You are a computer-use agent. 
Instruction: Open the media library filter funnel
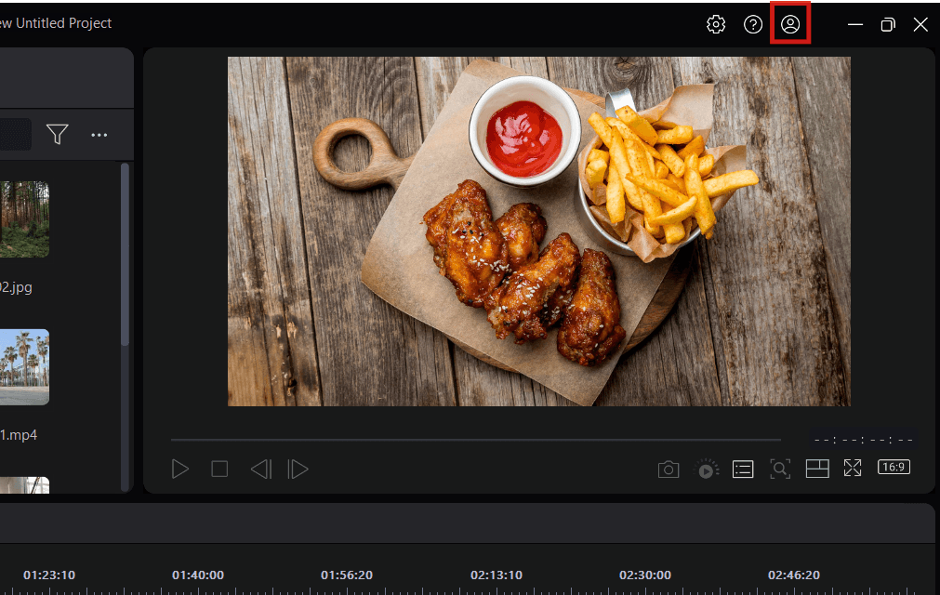click(x=58, y=135)
